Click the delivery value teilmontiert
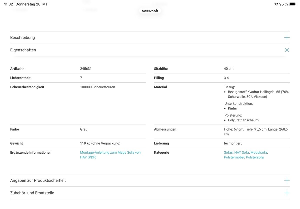The image size is (300, 209). (x=233, y=143)
